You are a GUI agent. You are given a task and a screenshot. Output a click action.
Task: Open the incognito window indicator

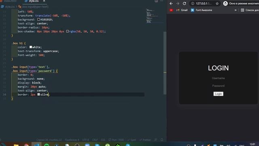[x=241, y=4]
